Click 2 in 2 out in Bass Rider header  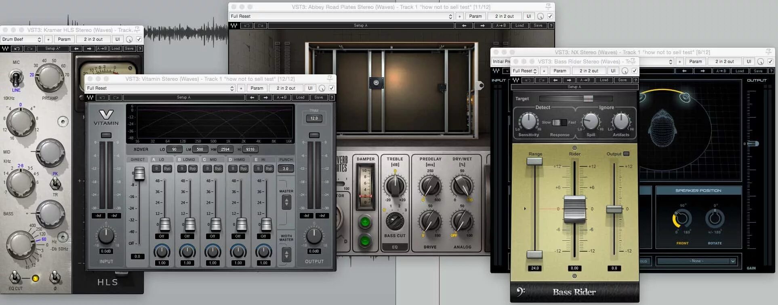589,71
